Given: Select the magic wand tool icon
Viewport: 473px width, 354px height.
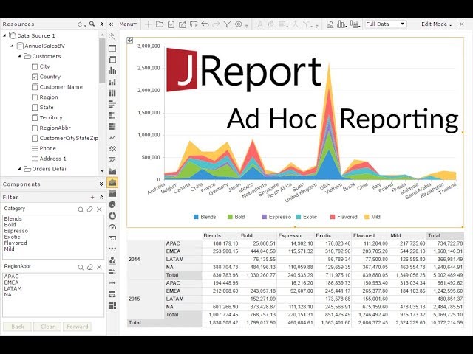Looking at the screenshot, I should 112,37.
